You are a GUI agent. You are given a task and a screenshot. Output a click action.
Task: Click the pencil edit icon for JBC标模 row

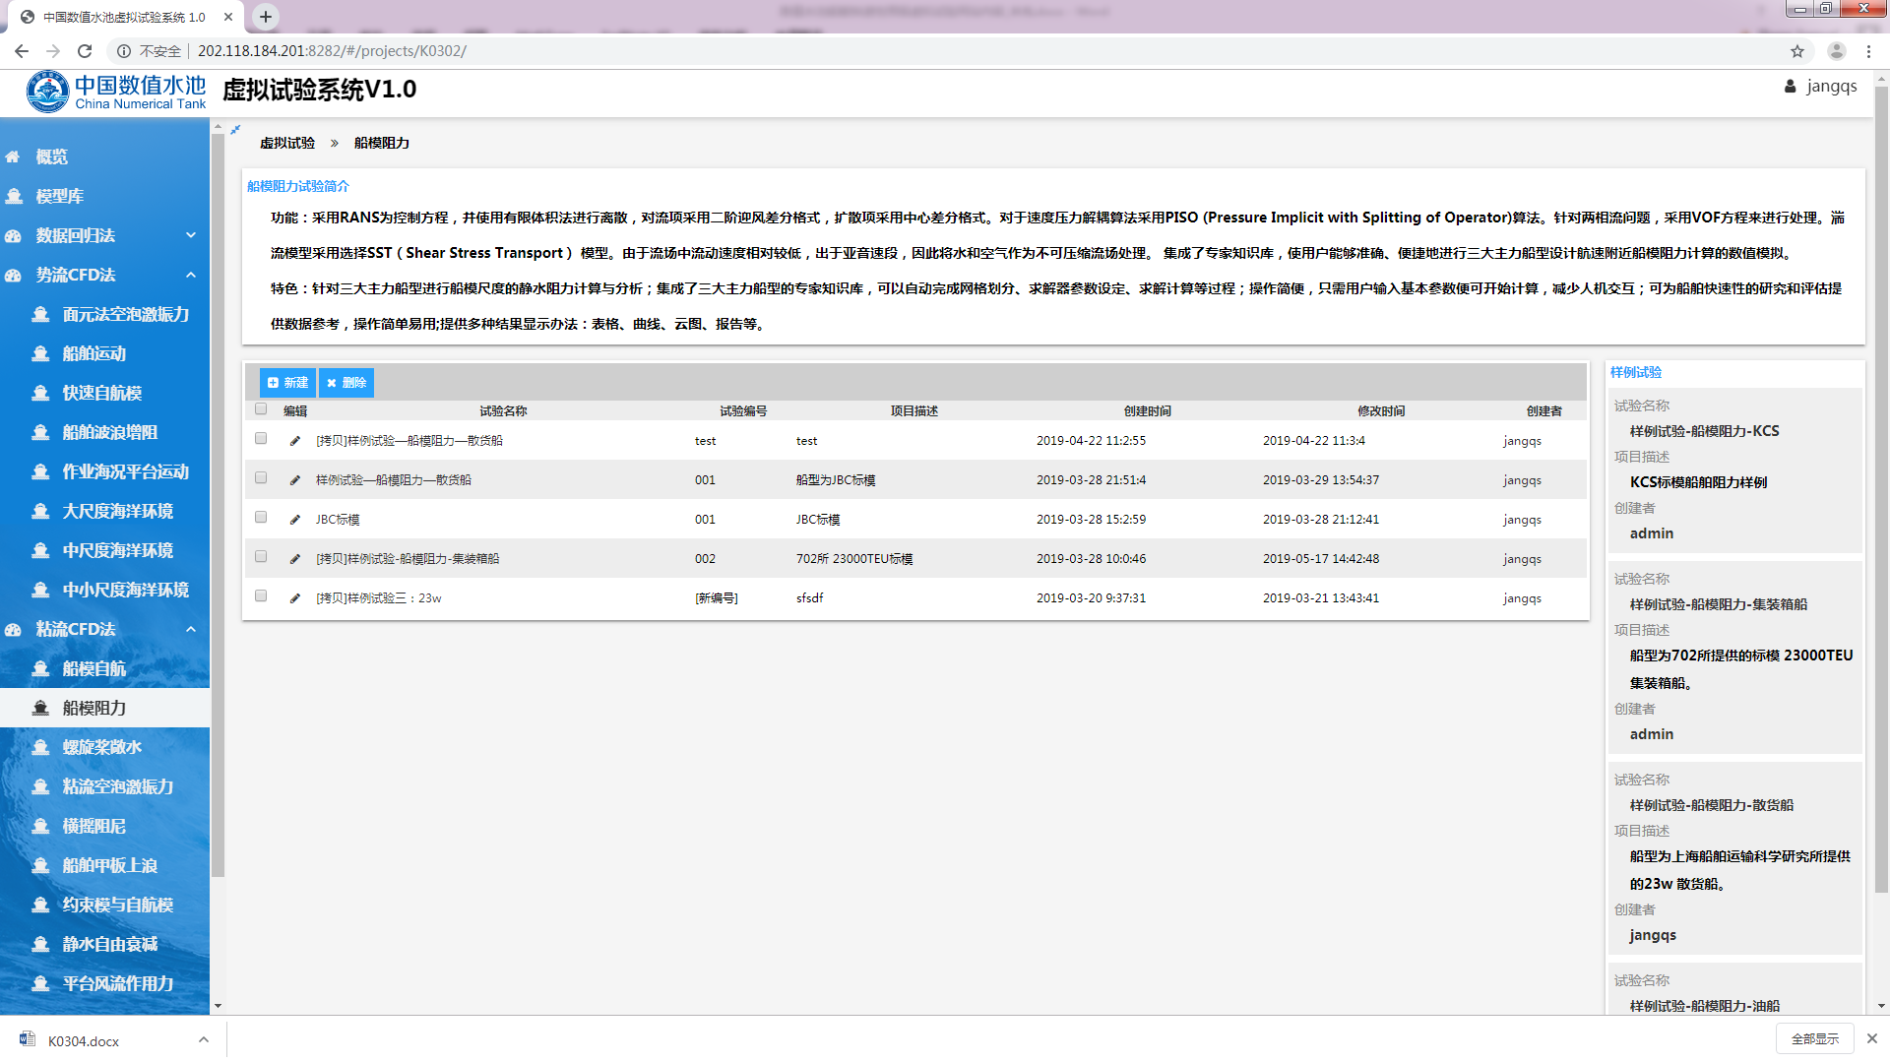[x=294, y=520]
